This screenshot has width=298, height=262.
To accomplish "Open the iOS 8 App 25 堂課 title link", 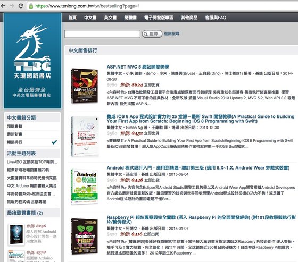I will [x=201, y=119].
